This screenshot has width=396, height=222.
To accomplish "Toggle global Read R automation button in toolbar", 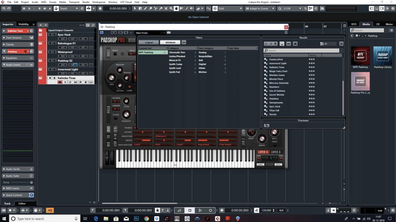I will [x=39, y=8].
